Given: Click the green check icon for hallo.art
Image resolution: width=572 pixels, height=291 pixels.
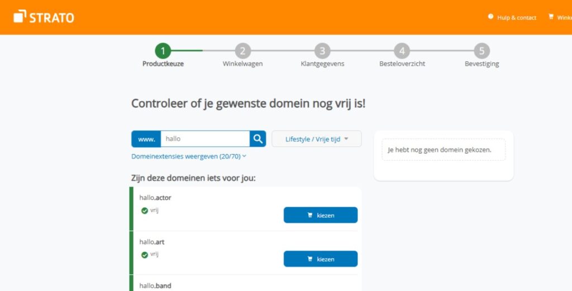Looking at the screenshot, I should 145,255.
